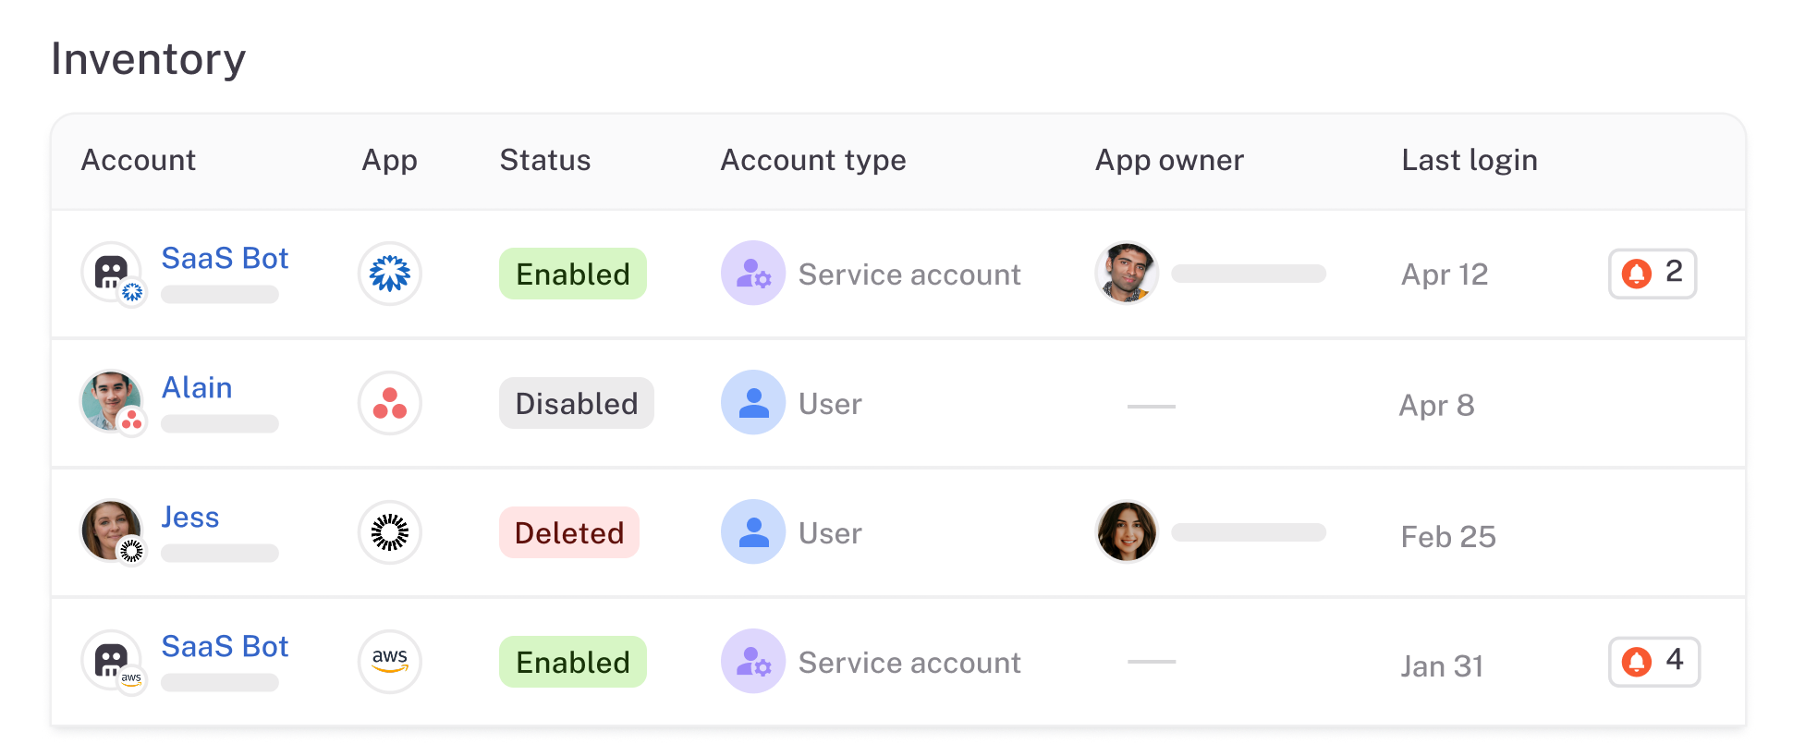Open the Last login column header sort

coord(1469,160)
